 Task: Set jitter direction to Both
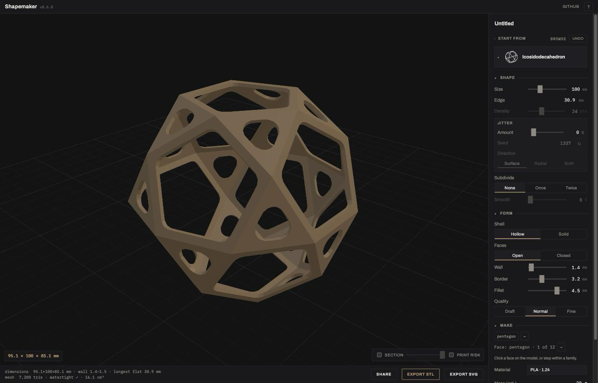click(569, 164)
